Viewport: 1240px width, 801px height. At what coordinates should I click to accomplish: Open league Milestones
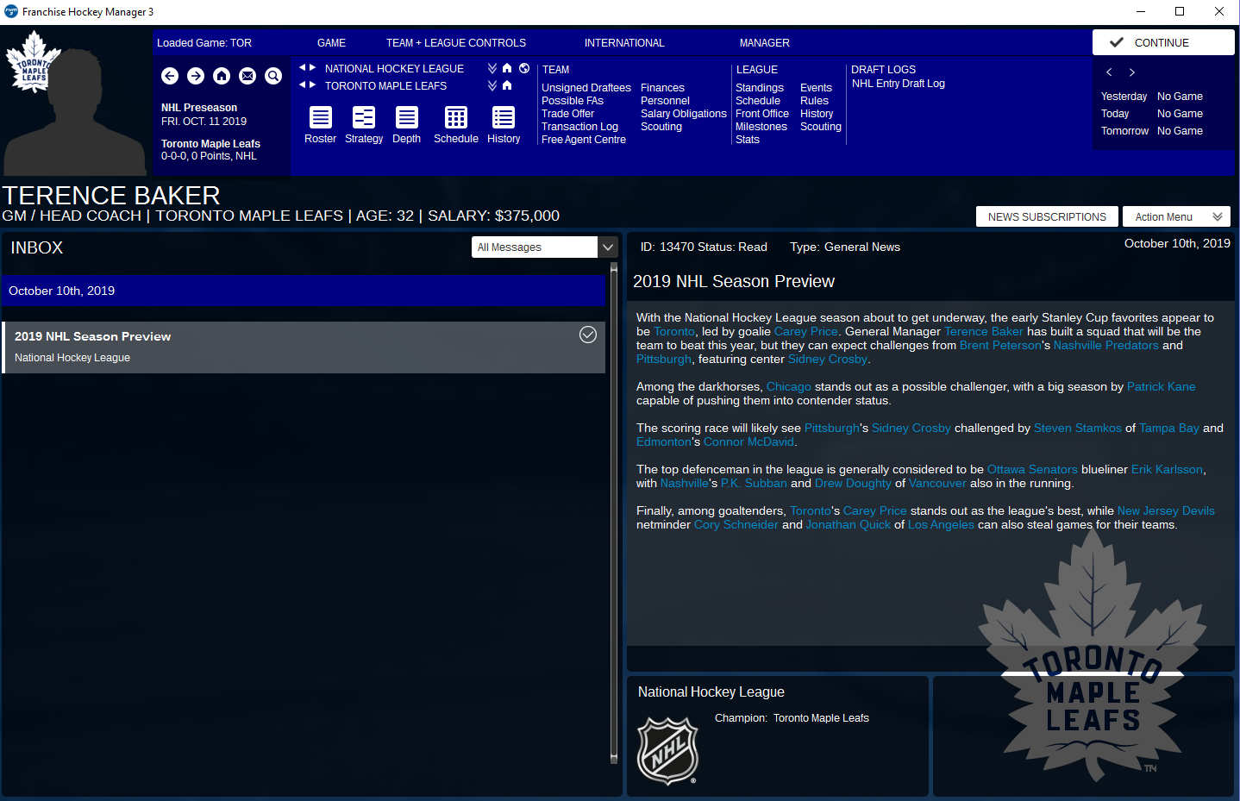click(x=761, y=127)
